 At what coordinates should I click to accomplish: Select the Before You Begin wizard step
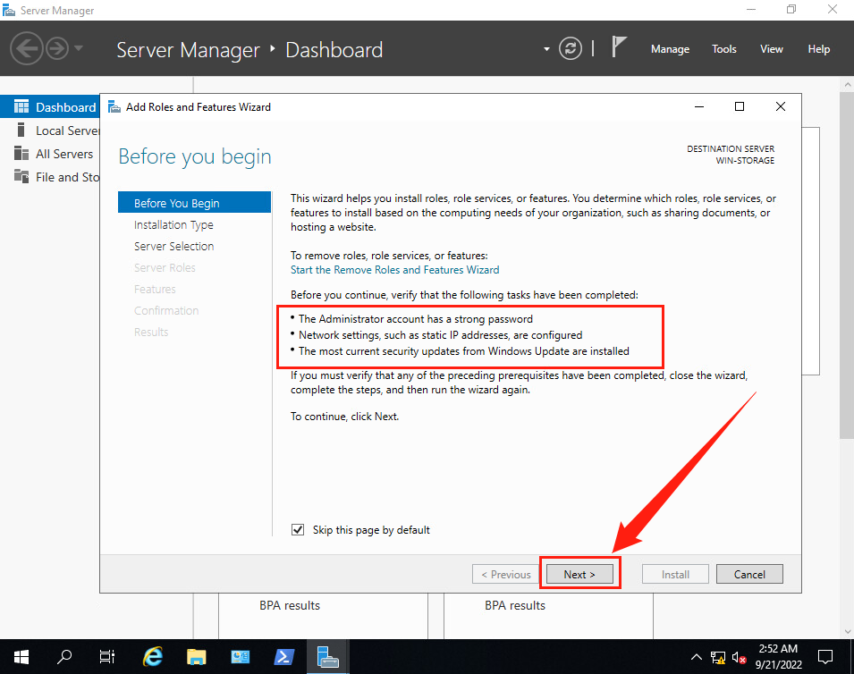click(194, 203)
